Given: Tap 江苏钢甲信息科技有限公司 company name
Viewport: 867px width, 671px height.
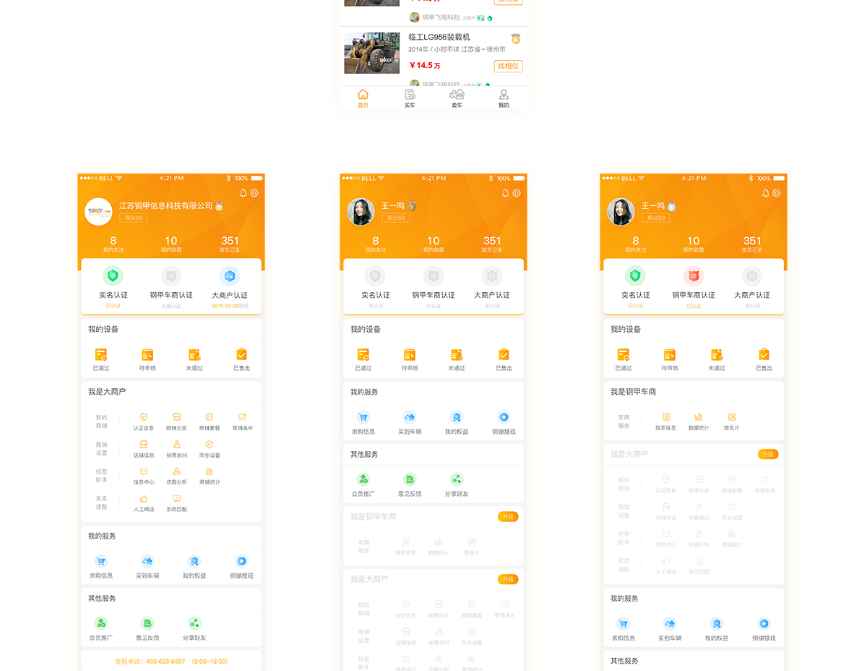Looking at the screenshot, I should click(x=166, y=206).
